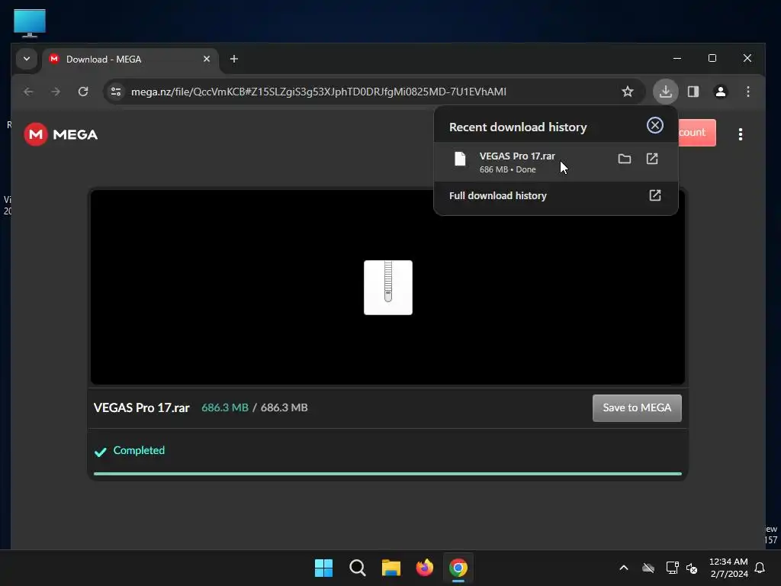This screenshot has height=586, width=781.
Task: Bookmark this page with the star icon
Action: (628, 92)
